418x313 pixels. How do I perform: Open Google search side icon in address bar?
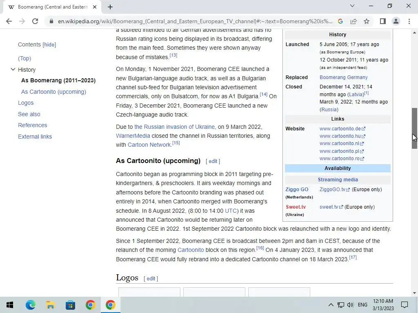(x=340, y=21)
